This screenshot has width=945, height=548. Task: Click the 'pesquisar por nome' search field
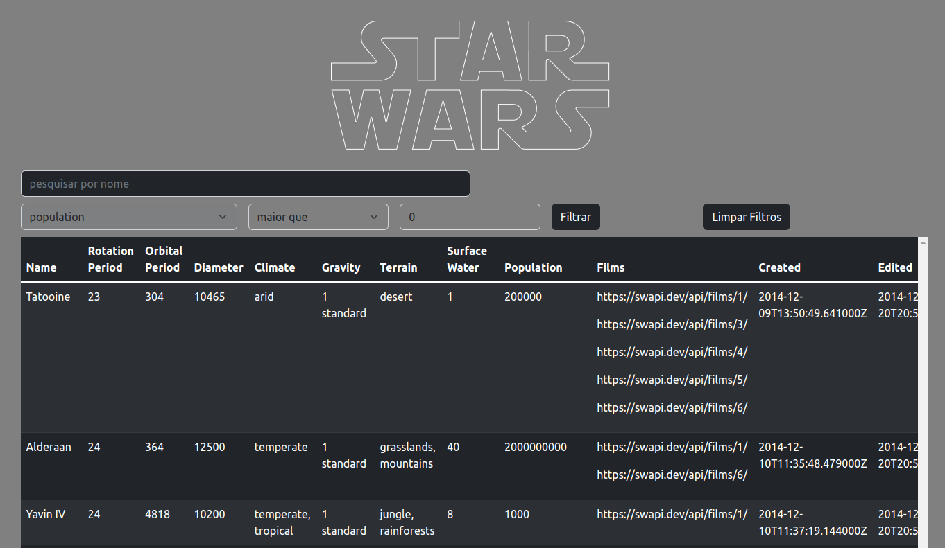click(246, 184)
